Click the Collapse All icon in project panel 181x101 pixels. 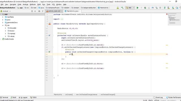[x=35, y=11]
